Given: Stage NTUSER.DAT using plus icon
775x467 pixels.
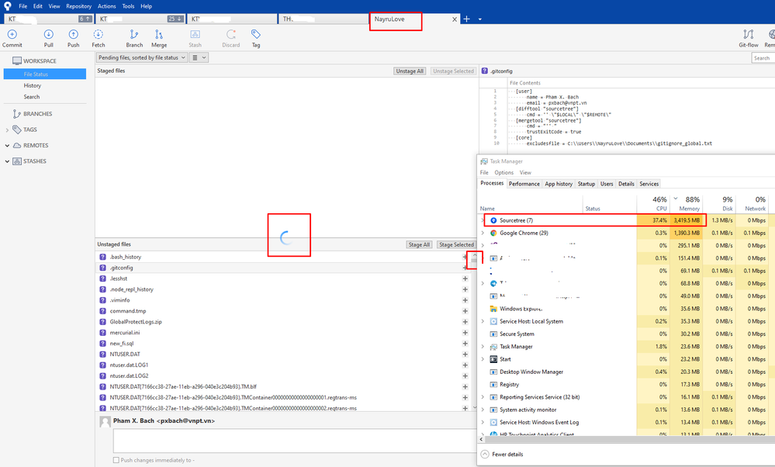Looking at the screenshot, I should point(465,355).
